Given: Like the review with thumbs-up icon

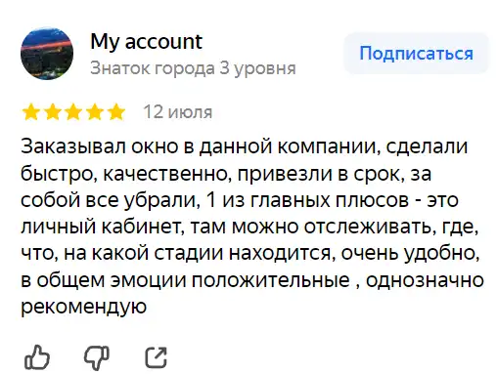Looking at the screenshot, I should coord(37,357).
